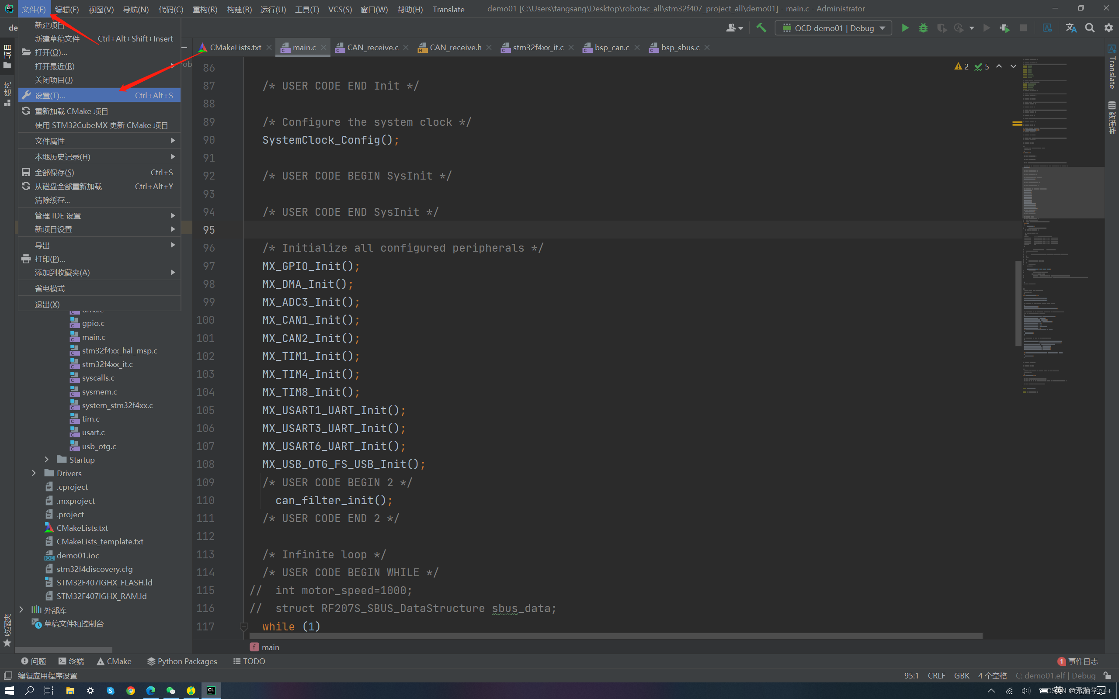1119x699 pixels.
Task: Run OCD demo01 with the green play button
Action: tap(905, 28)
